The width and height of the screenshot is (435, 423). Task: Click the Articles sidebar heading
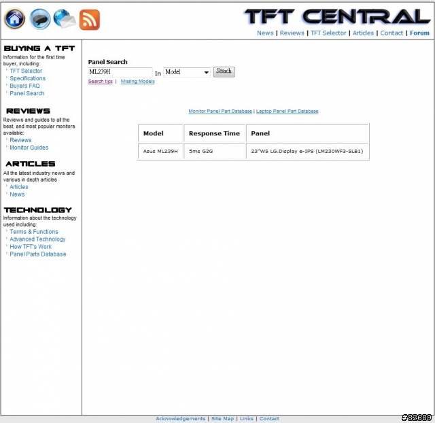[31, 164]
